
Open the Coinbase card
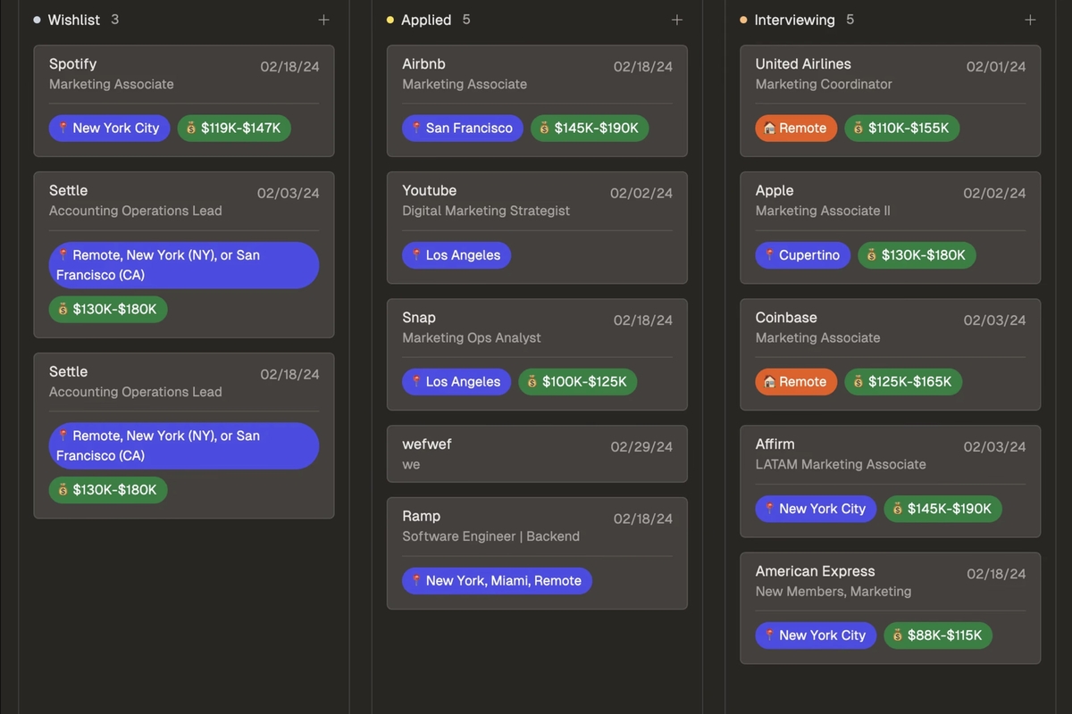click(891, 354)
